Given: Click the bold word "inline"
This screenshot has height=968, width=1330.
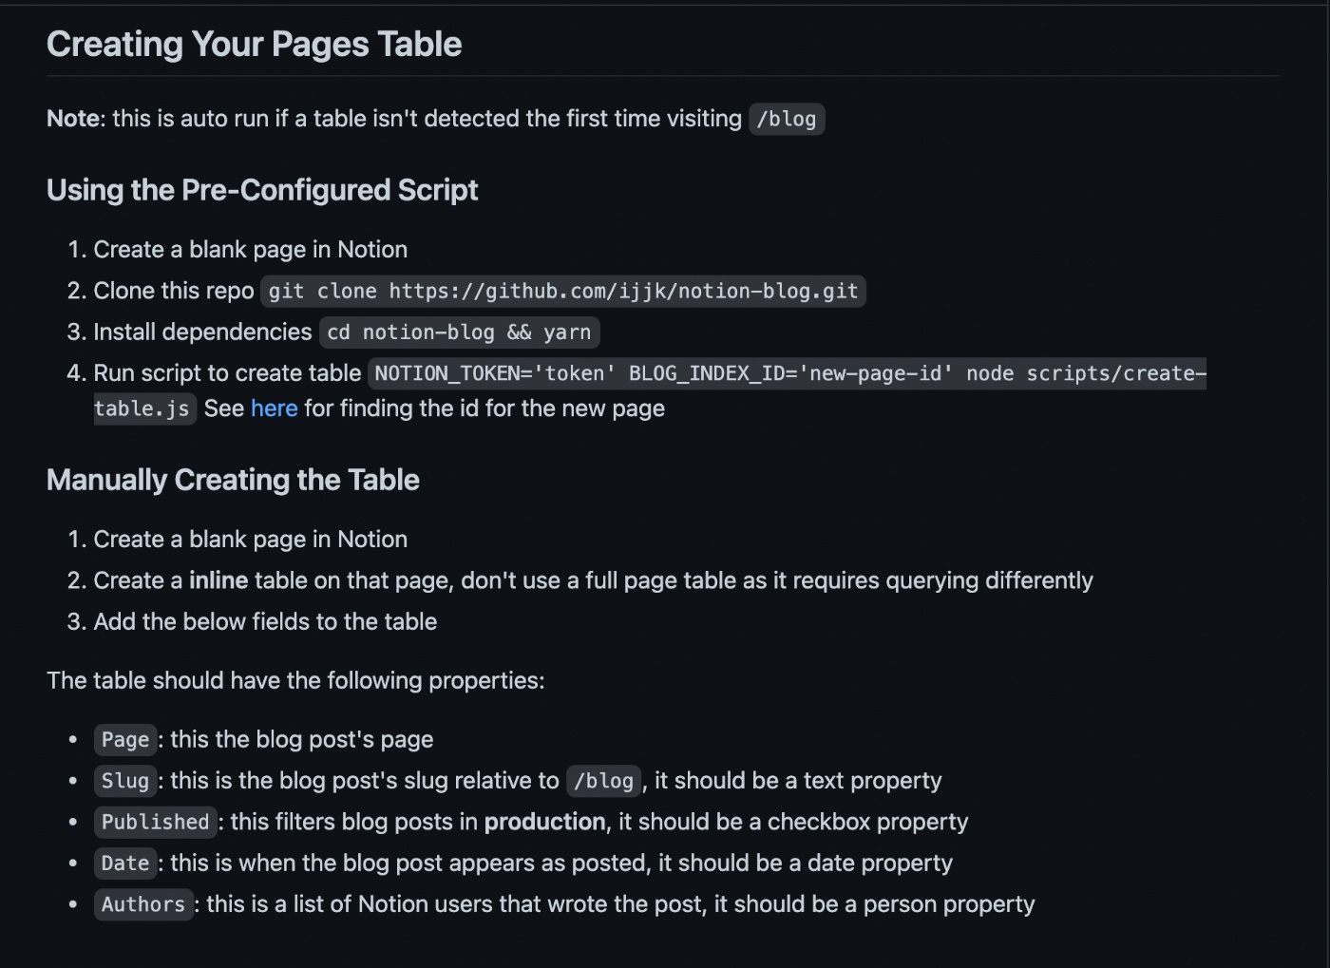Looking at the screenshot, I should (x=218, y=580).
